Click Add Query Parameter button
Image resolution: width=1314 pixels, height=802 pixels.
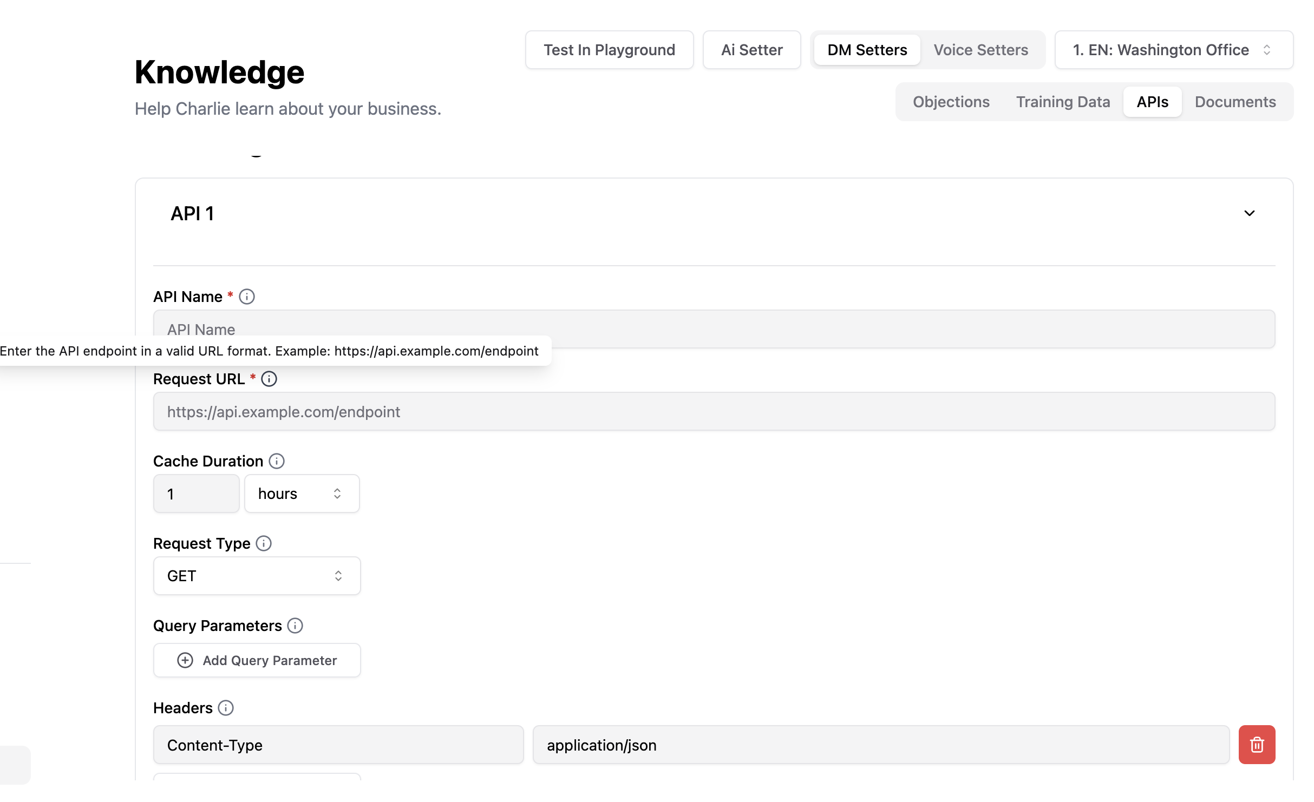[257, 660]
